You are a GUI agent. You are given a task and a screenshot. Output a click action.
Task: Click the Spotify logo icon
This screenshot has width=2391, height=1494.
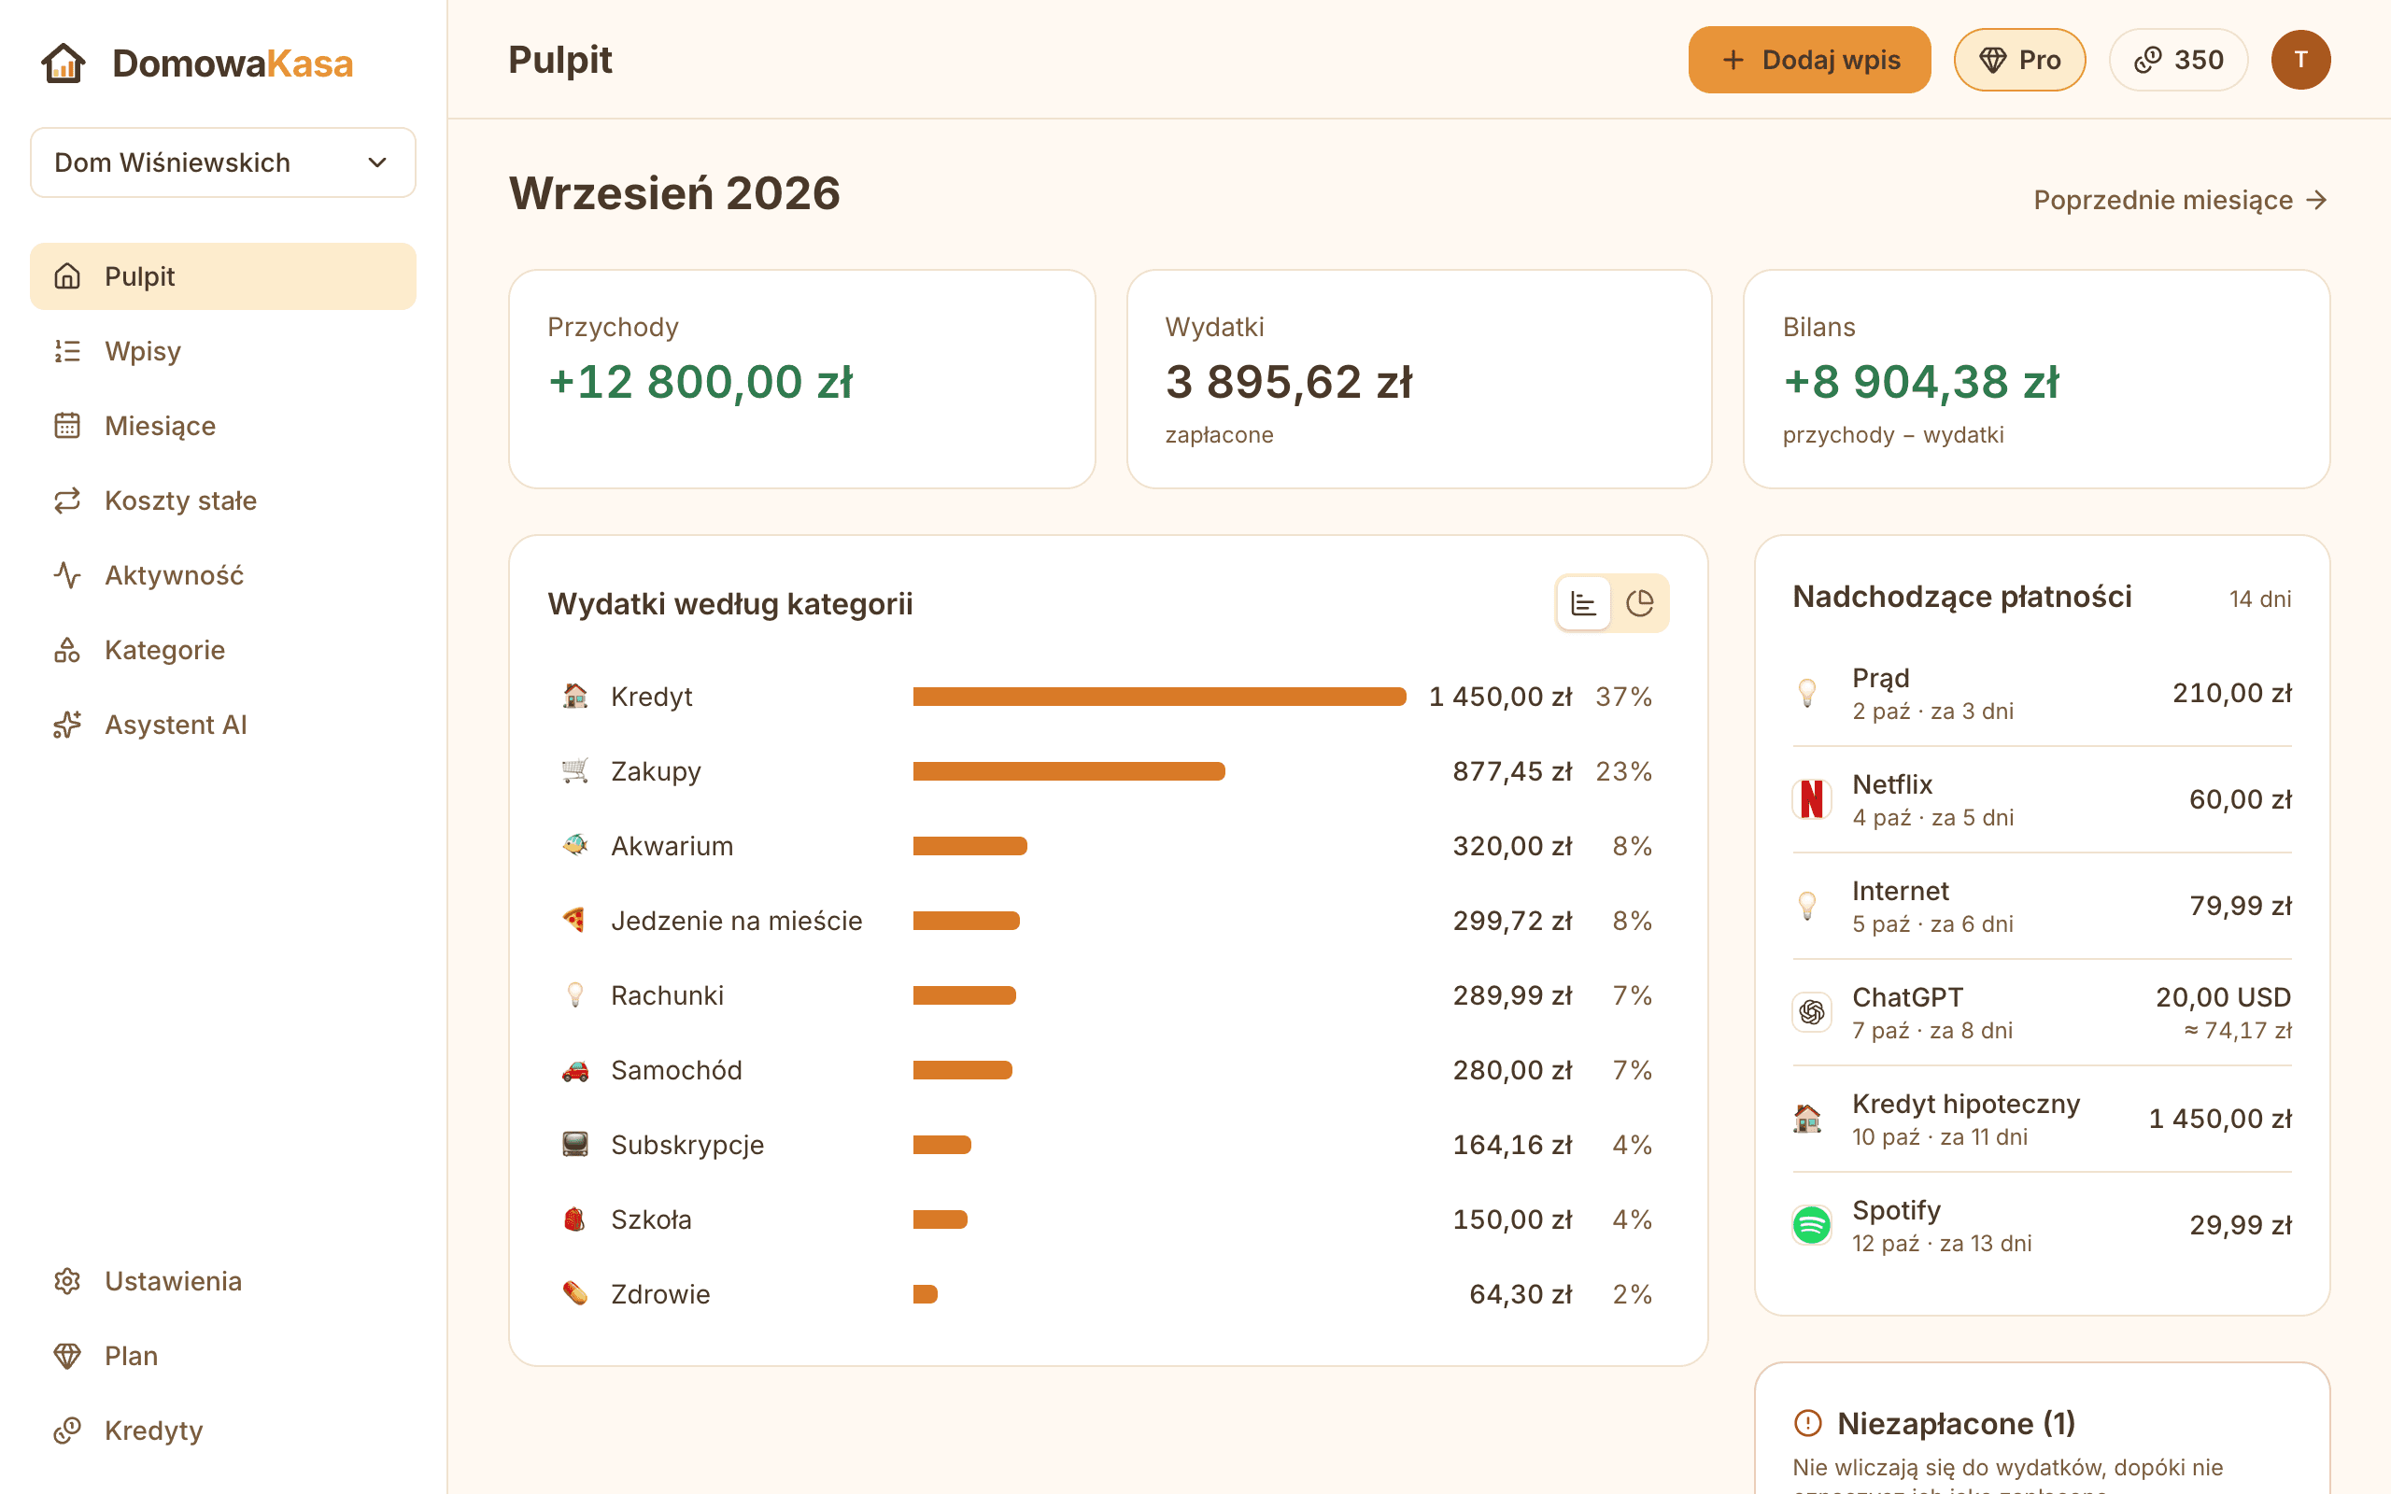[x=1811, y=1225]
